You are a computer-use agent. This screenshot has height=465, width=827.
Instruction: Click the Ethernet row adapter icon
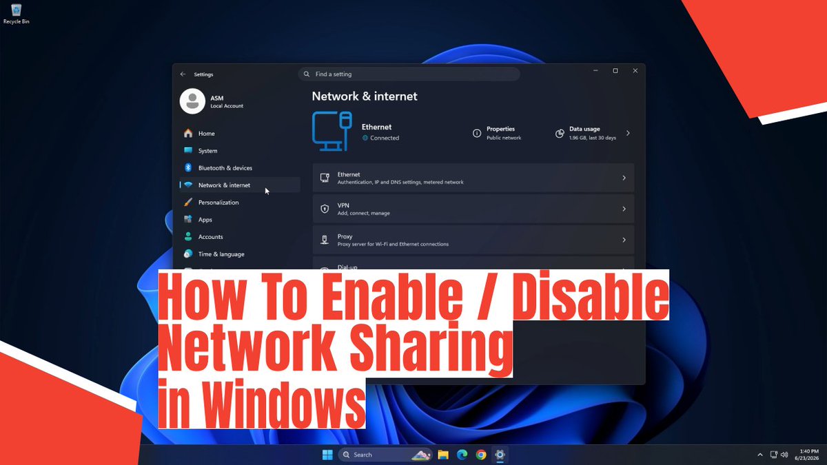tap(325, 178)
